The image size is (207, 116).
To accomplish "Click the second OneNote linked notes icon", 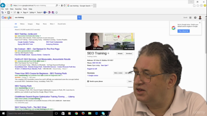I will click(53, 12).
